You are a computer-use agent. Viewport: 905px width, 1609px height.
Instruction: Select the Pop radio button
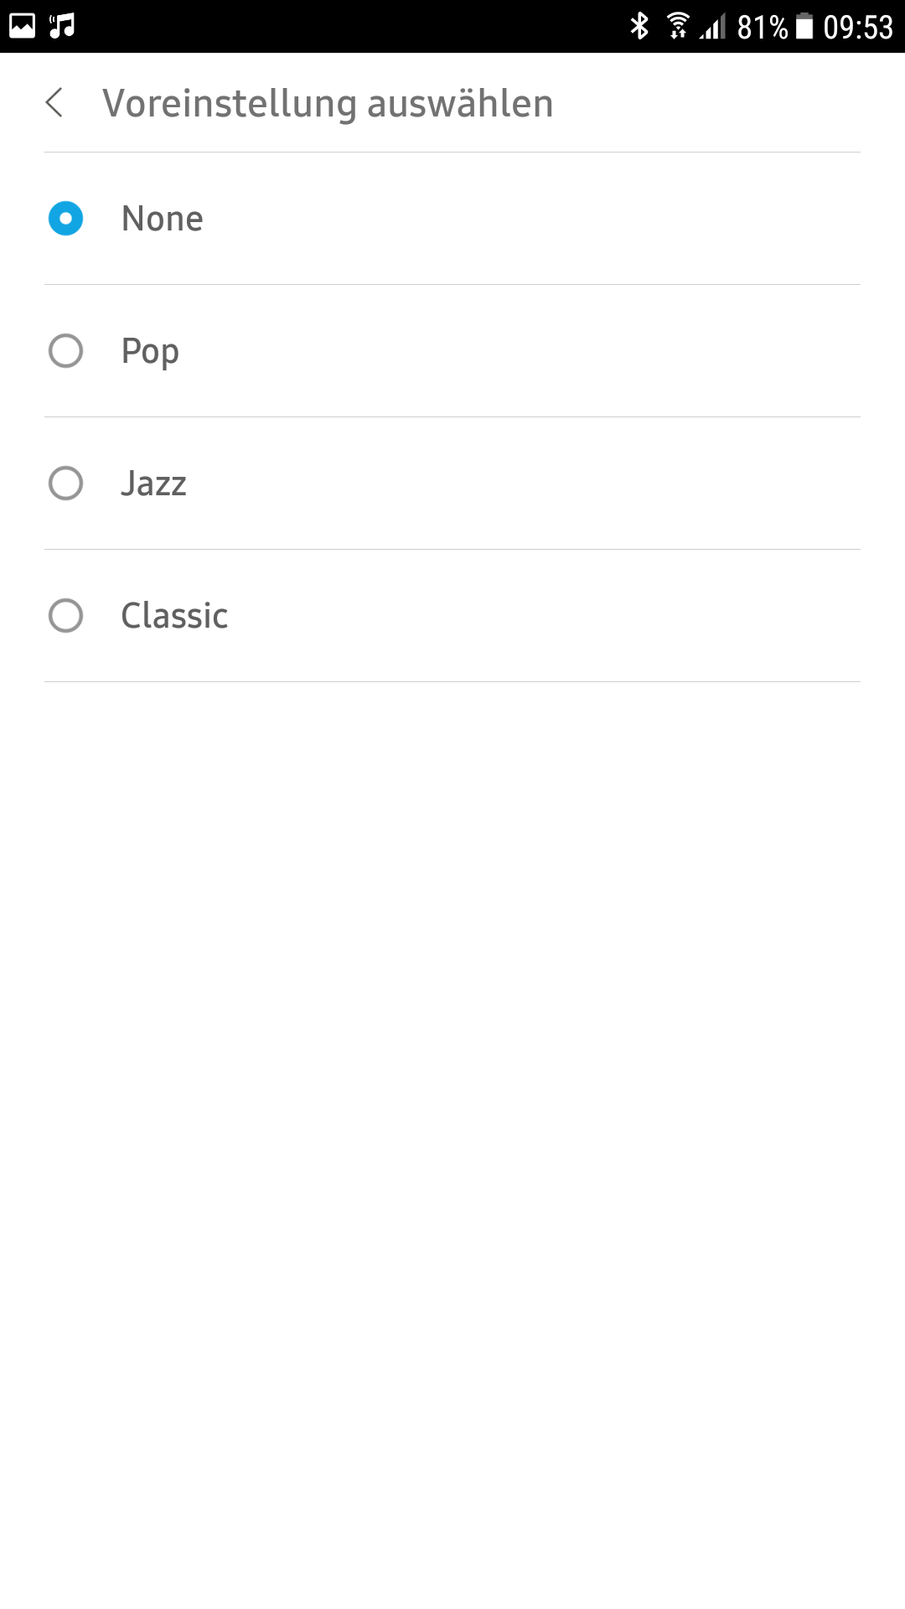point(65,351)
